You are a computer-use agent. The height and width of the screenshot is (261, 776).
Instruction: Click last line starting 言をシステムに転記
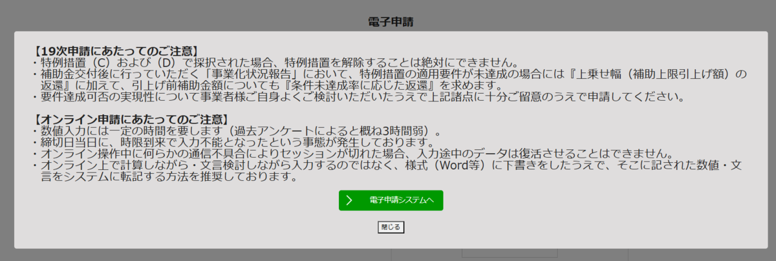pos(169,177)
